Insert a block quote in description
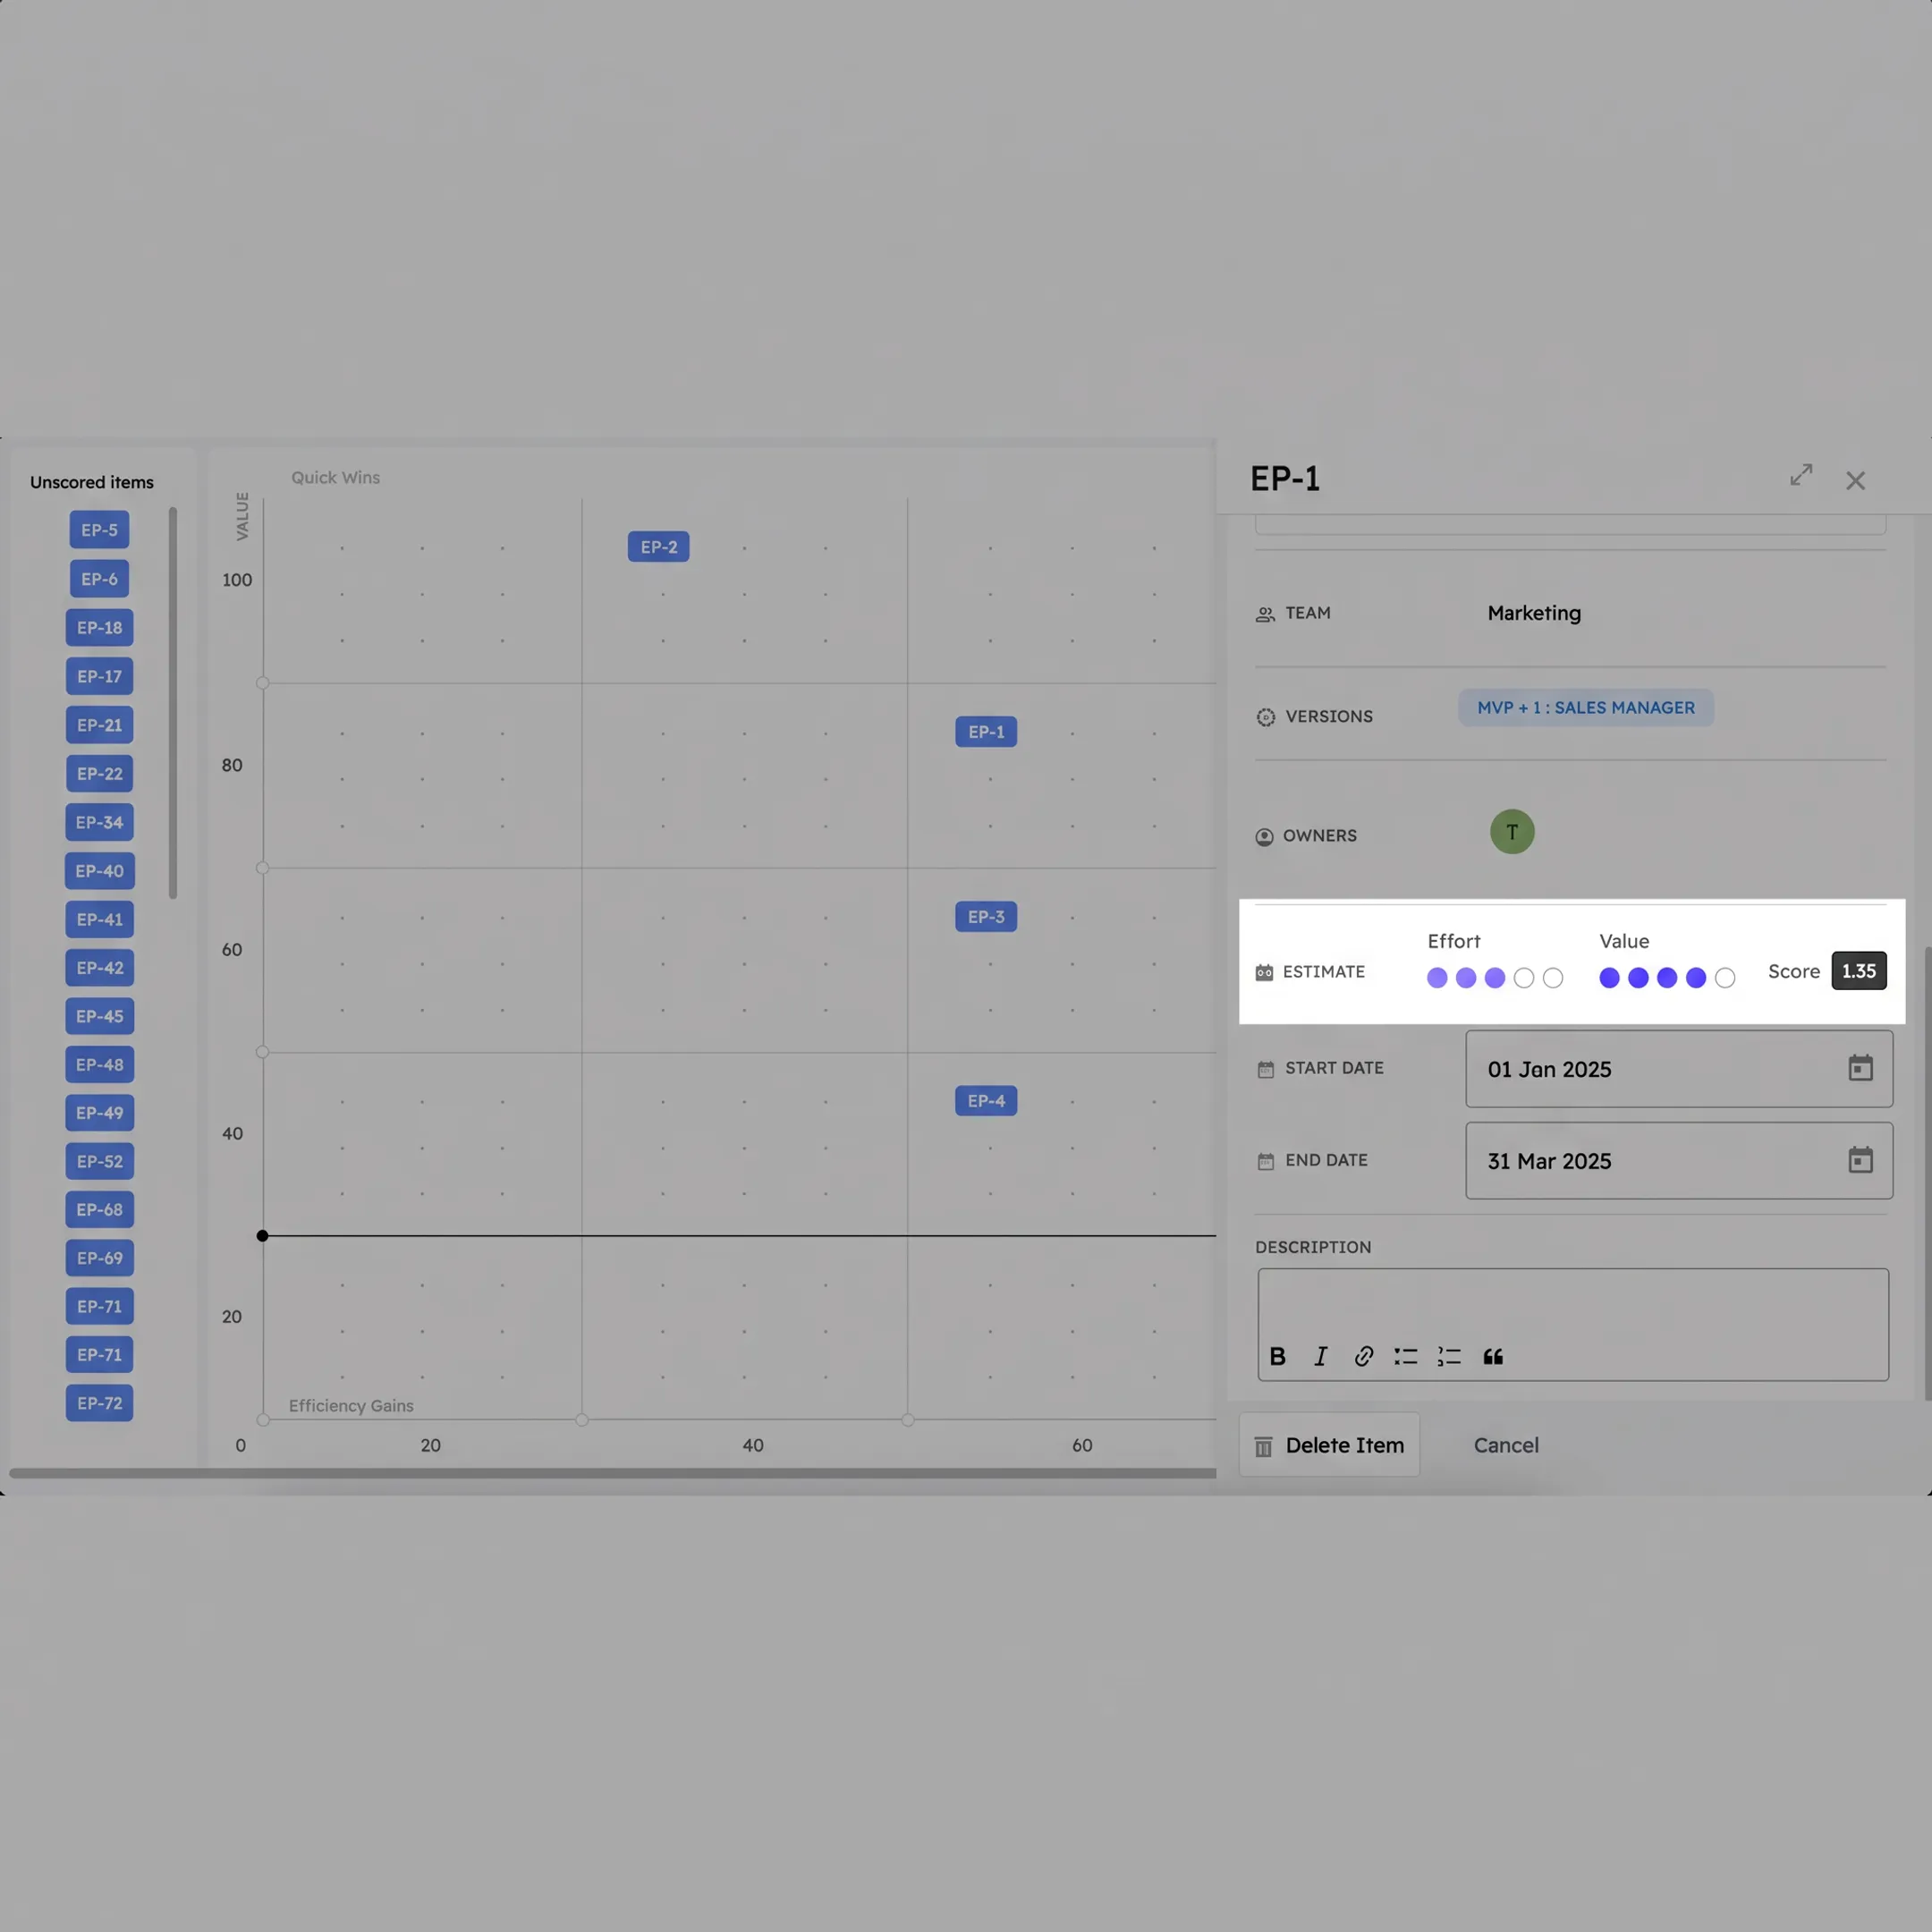The width and height of the screenshot is (1932, 1932). [1493, 1356]
